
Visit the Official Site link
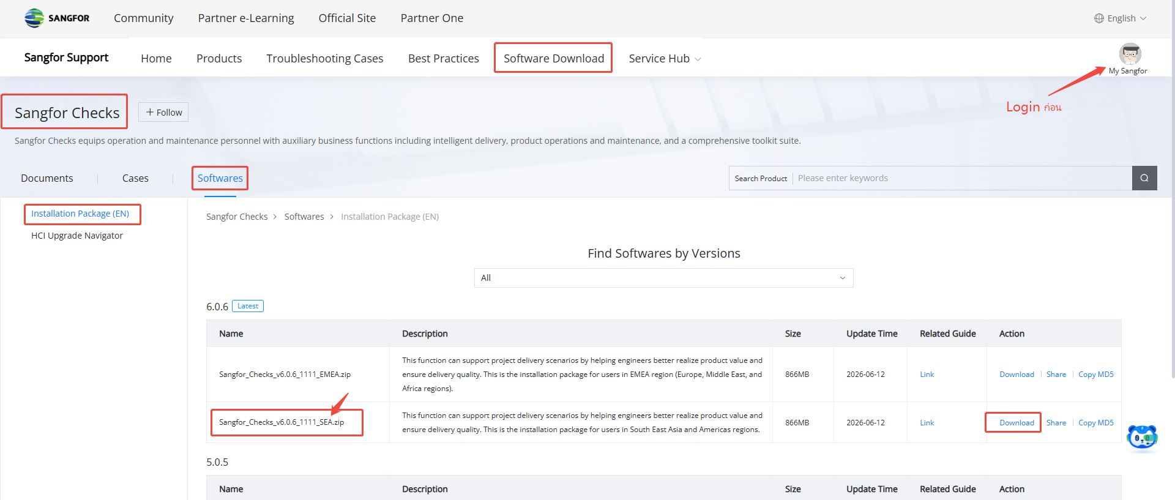point(347,18)
